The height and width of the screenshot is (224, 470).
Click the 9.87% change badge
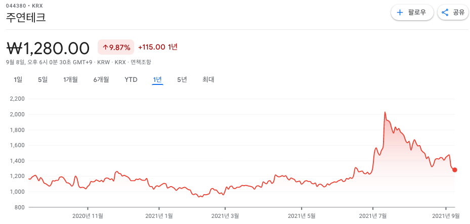(116, 48)
